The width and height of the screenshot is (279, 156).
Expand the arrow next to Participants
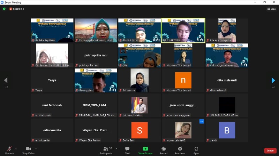tap(116, 149)
